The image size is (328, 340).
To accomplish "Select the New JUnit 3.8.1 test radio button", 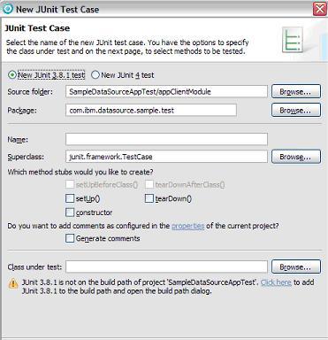I will 12,75.
